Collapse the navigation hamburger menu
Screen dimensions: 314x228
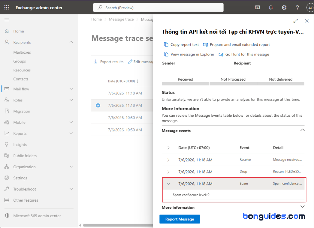[x=7, y=20]
